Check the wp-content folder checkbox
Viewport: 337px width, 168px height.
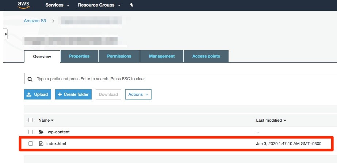[x=31, y=132]
